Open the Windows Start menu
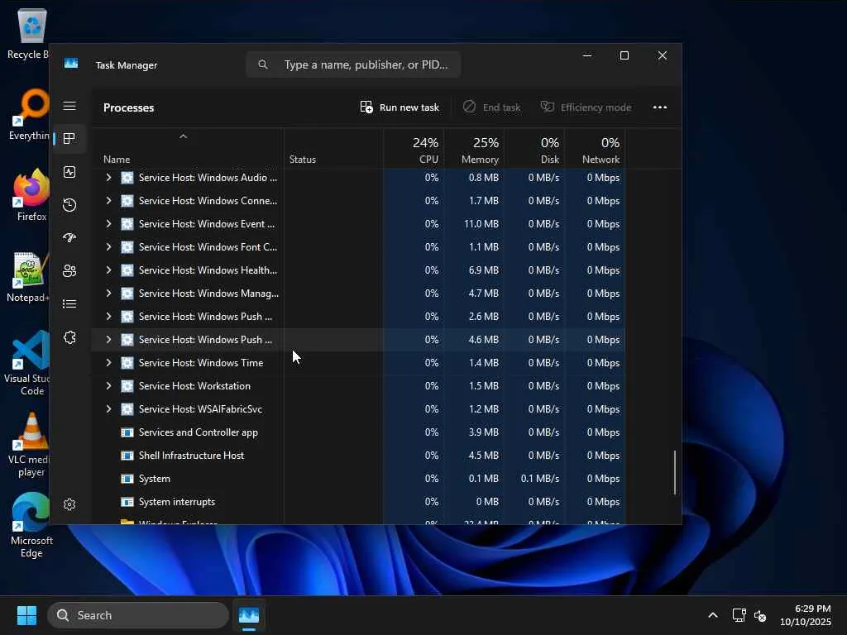Image resolution: width=847 pixels, height=635 pixels. point(26,615)
